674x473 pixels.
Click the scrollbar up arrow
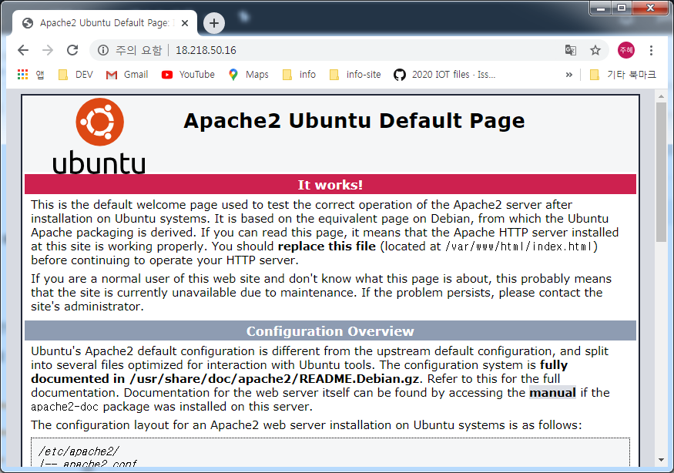click(x=661, y=96)
